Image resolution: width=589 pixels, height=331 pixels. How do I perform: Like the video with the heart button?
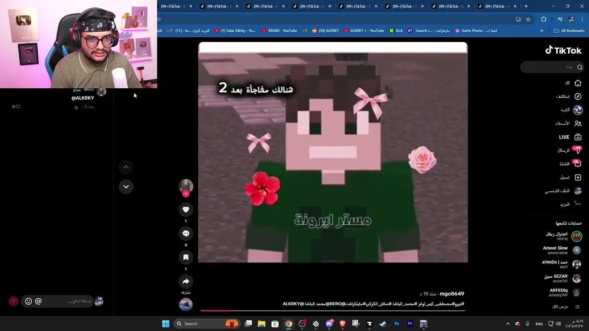(x=186, y=210)
